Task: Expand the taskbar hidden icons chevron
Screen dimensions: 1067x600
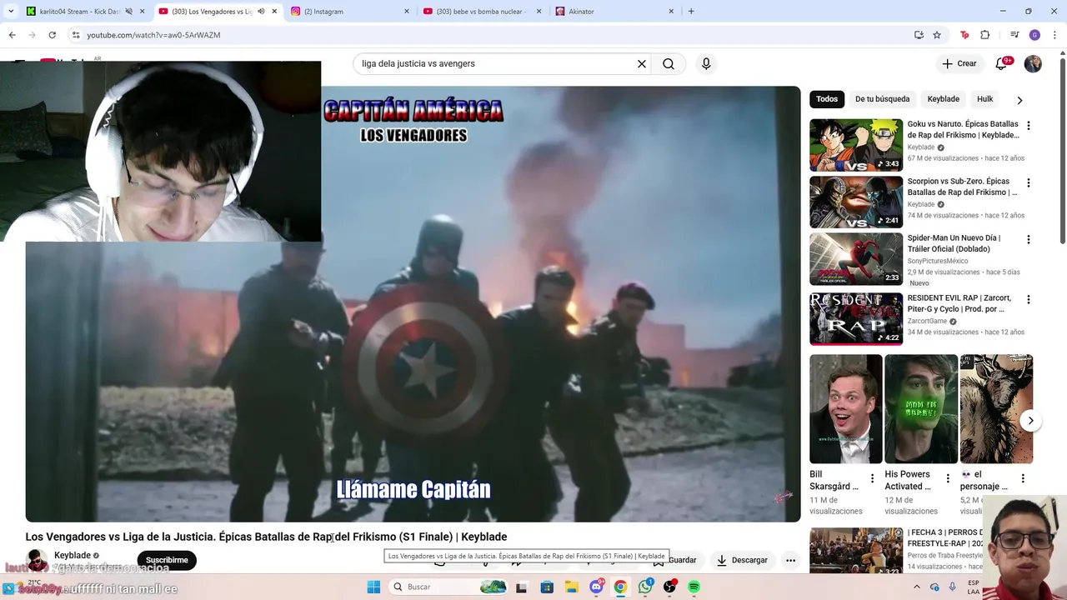Action: [x=917, y=587]
